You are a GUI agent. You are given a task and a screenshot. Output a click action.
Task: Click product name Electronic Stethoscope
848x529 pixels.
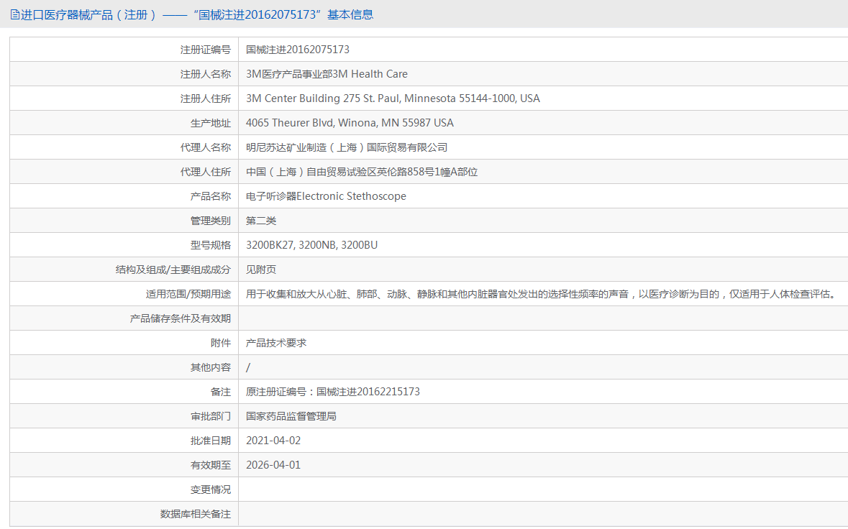coord(326,196)
